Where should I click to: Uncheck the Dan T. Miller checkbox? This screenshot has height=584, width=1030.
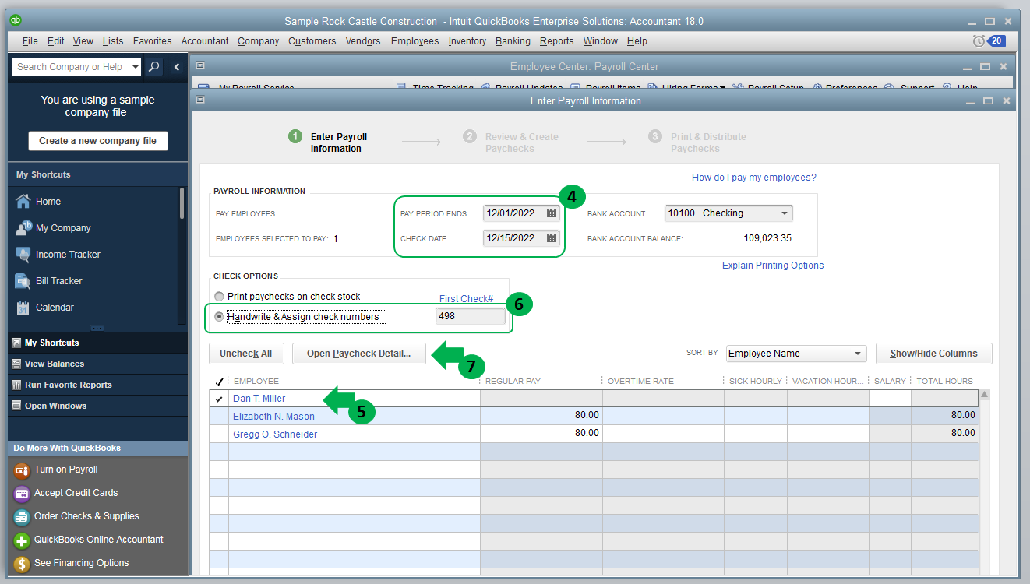[x=219, y=399]
